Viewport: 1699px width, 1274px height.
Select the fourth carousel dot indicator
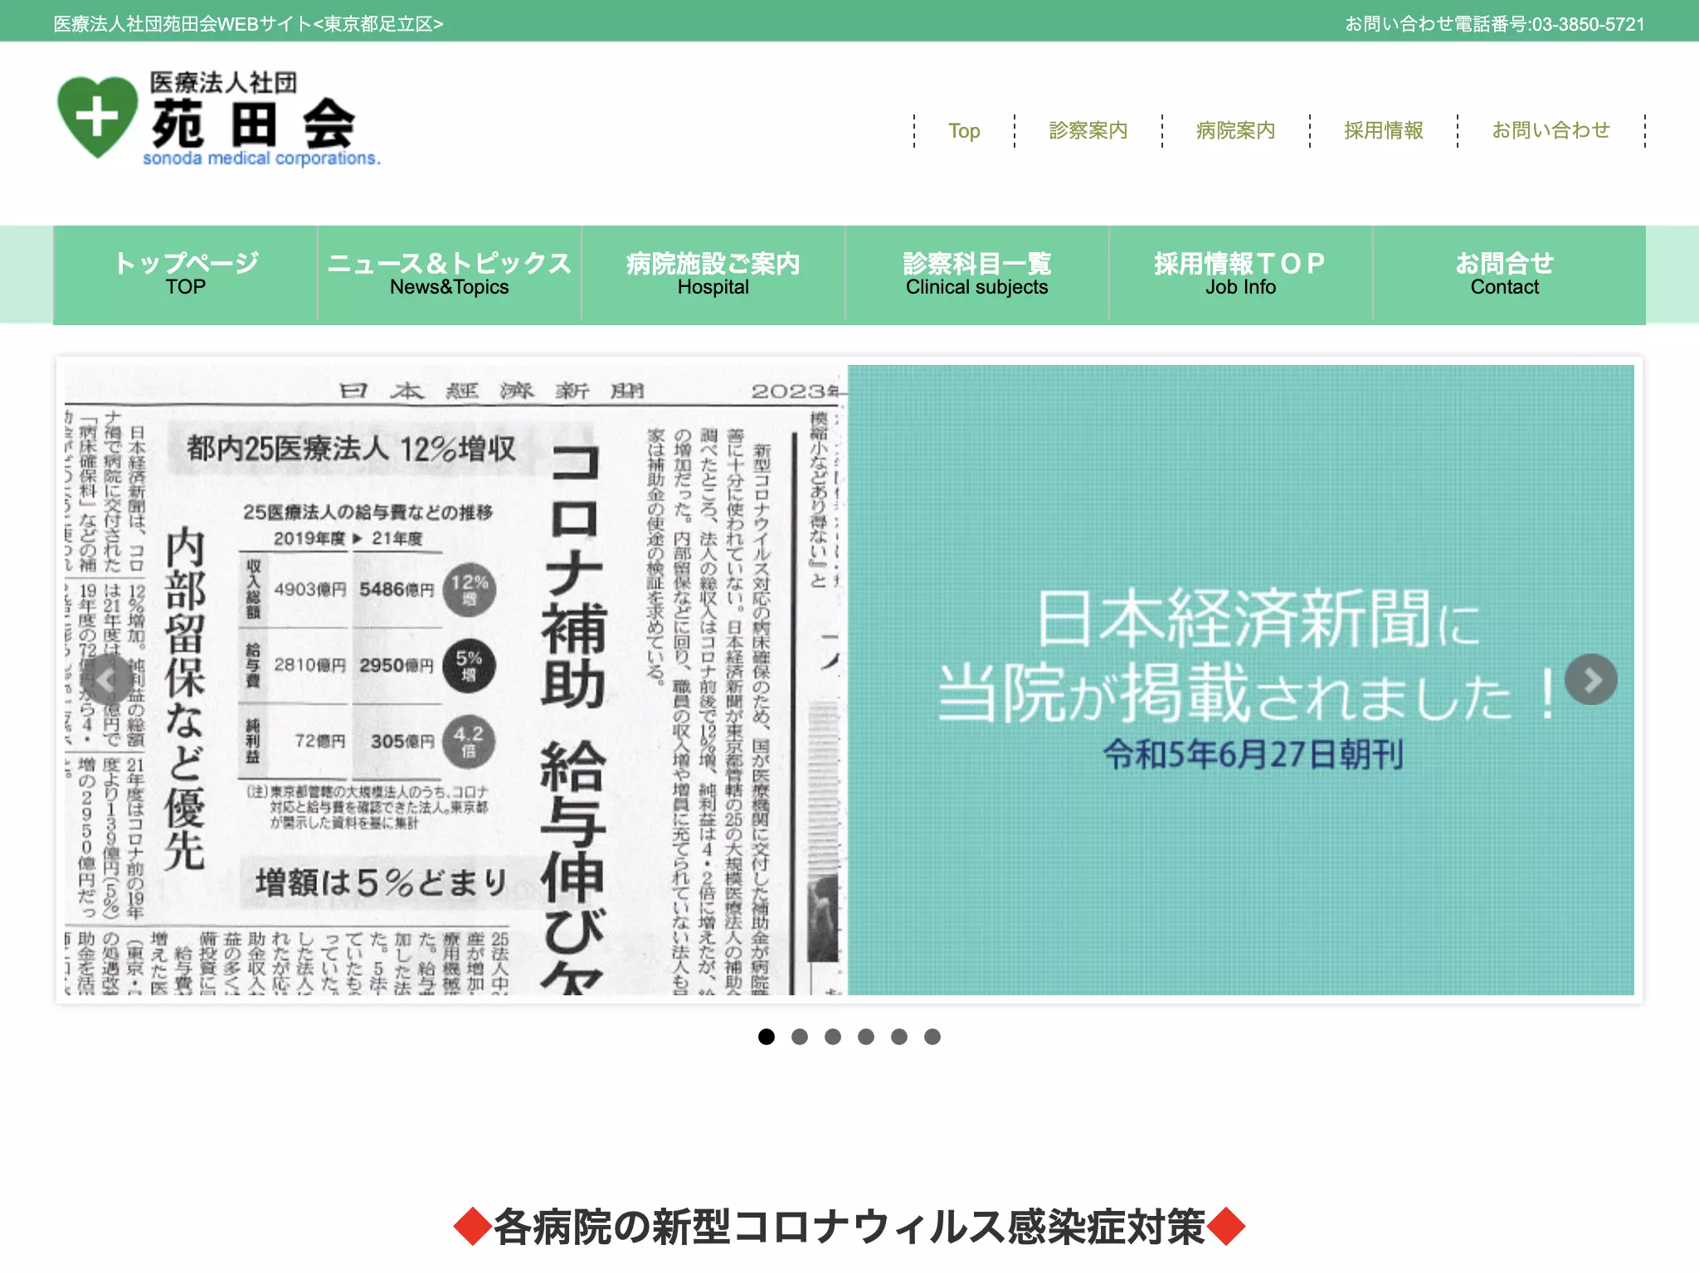(x=866, y=1036)
